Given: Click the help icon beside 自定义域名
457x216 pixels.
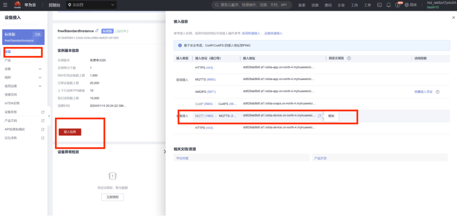Looking at the screenshot, I should pyautogui.click(x=349, y=58).
